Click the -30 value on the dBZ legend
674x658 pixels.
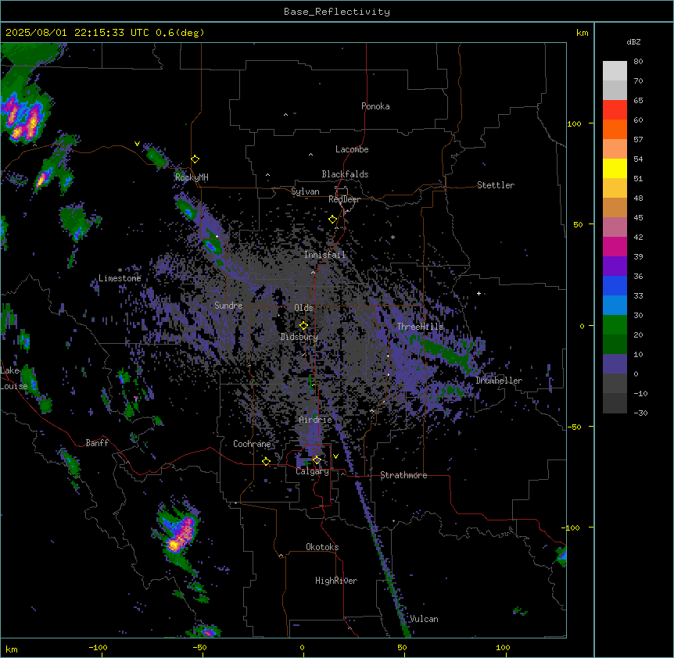point(640,413)
